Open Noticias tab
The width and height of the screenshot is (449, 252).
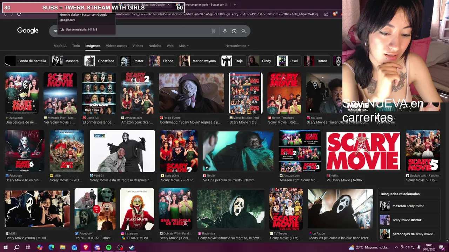(155, 46)
